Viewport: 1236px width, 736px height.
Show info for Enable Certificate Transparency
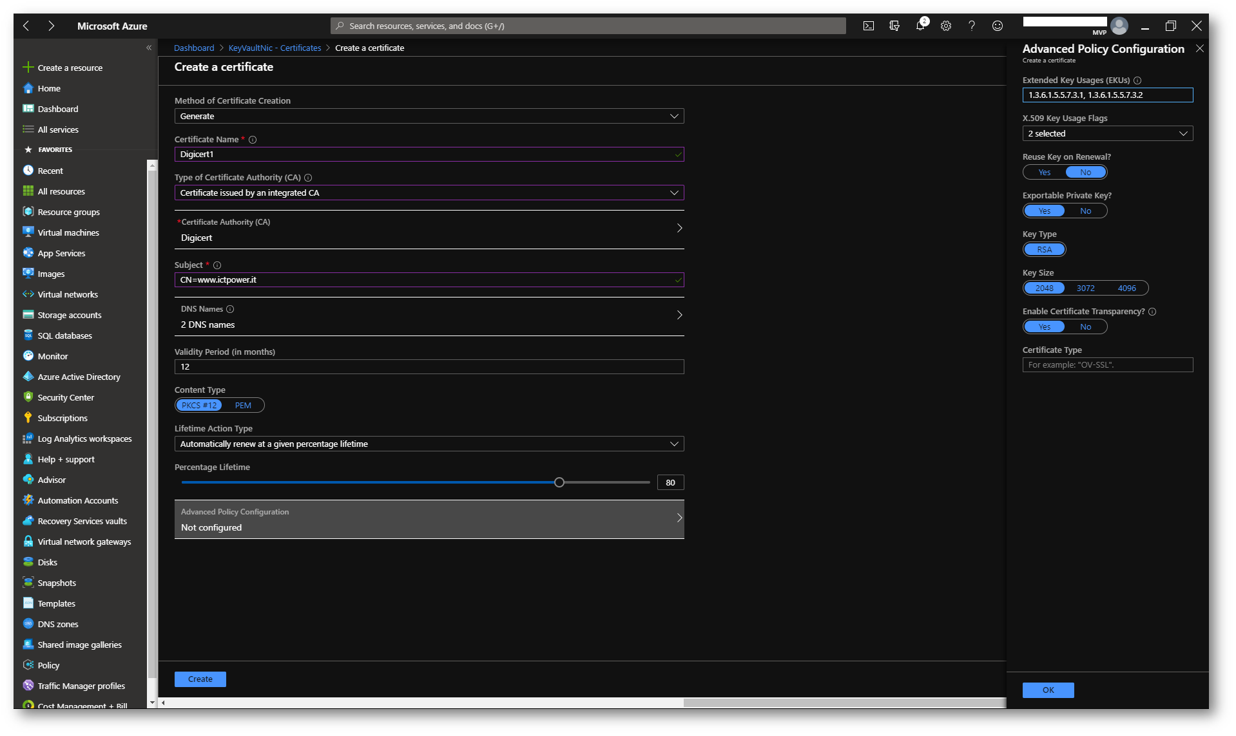[x=1152, y=312]
